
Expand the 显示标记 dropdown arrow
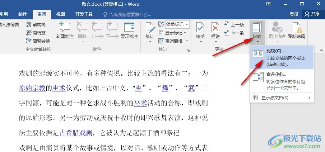pos(185,33)
